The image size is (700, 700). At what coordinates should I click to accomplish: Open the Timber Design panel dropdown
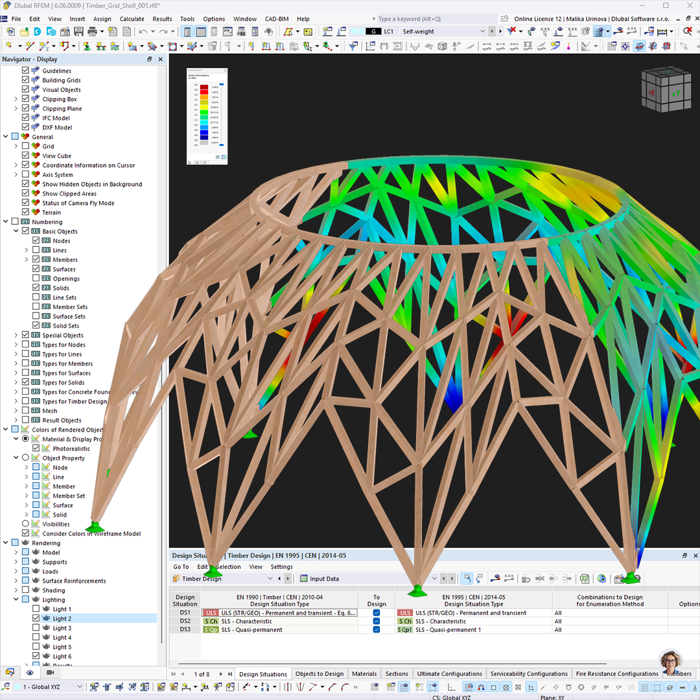tap(269, 578)
